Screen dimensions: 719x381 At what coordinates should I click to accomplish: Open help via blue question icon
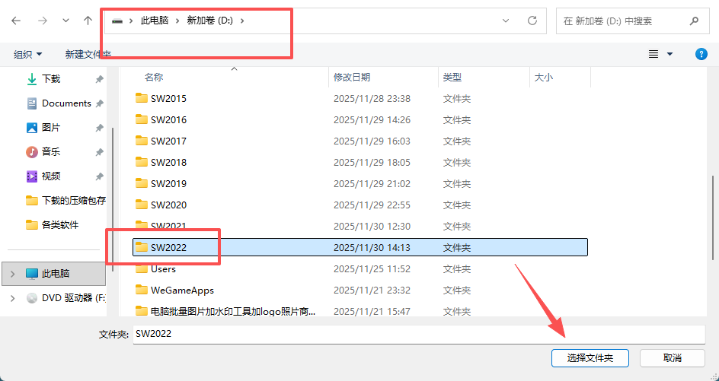(701, 54)
